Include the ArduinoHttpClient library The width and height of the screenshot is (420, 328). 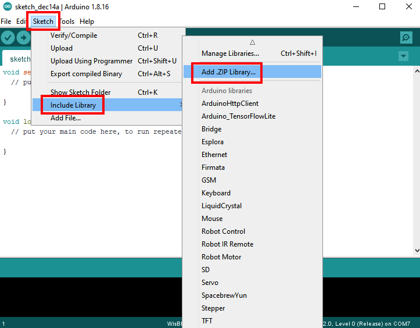tap(252, 104)
